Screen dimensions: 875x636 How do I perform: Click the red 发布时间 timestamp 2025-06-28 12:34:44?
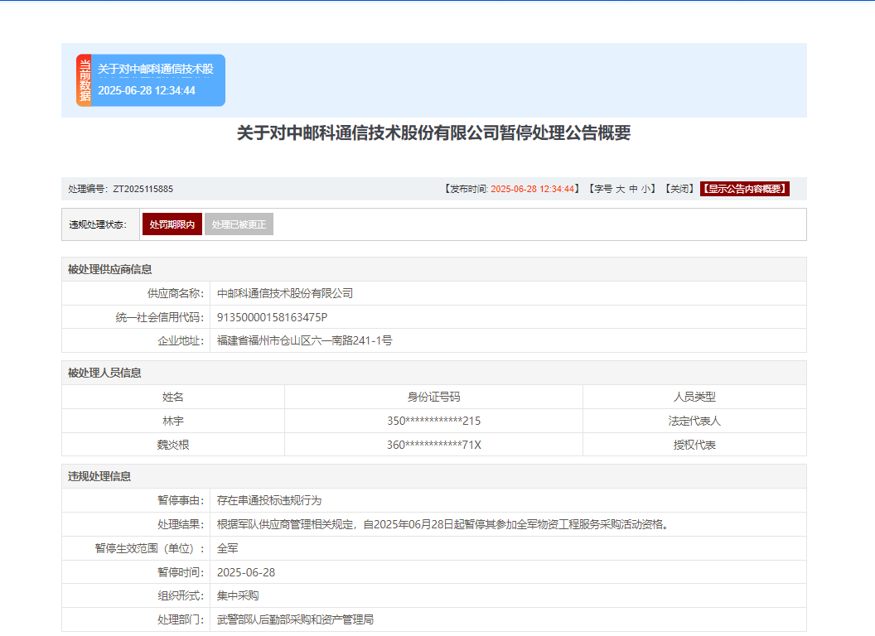point(532,189)
